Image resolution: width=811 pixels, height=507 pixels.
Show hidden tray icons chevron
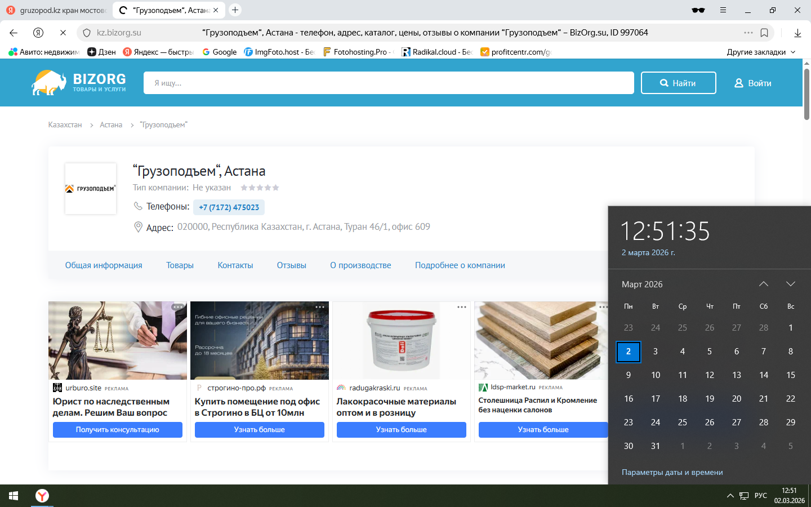[x=730, y=496]
